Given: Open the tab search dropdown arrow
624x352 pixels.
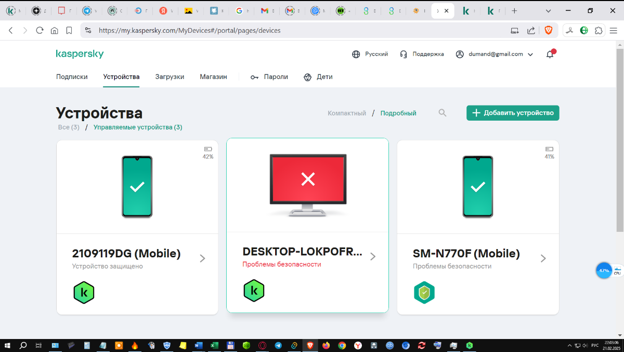Looking at the screenshot, I should (549, 11).
